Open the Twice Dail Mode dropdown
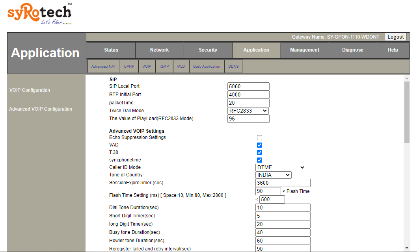The width and height of the screenshot is (417, 252). coord(248,111)
